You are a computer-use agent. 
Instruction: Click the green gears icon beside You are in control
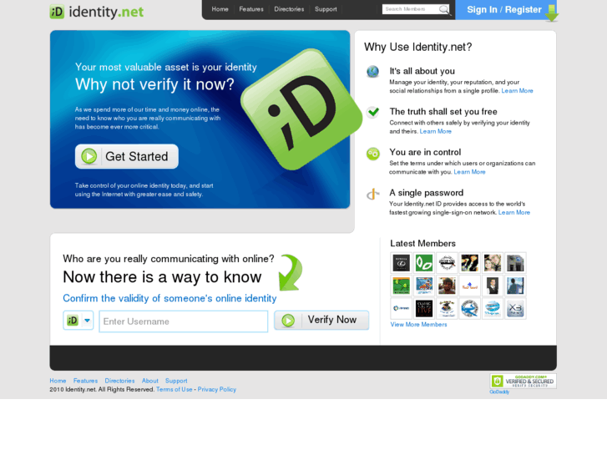pyautogui.click(x=373, y=154)
